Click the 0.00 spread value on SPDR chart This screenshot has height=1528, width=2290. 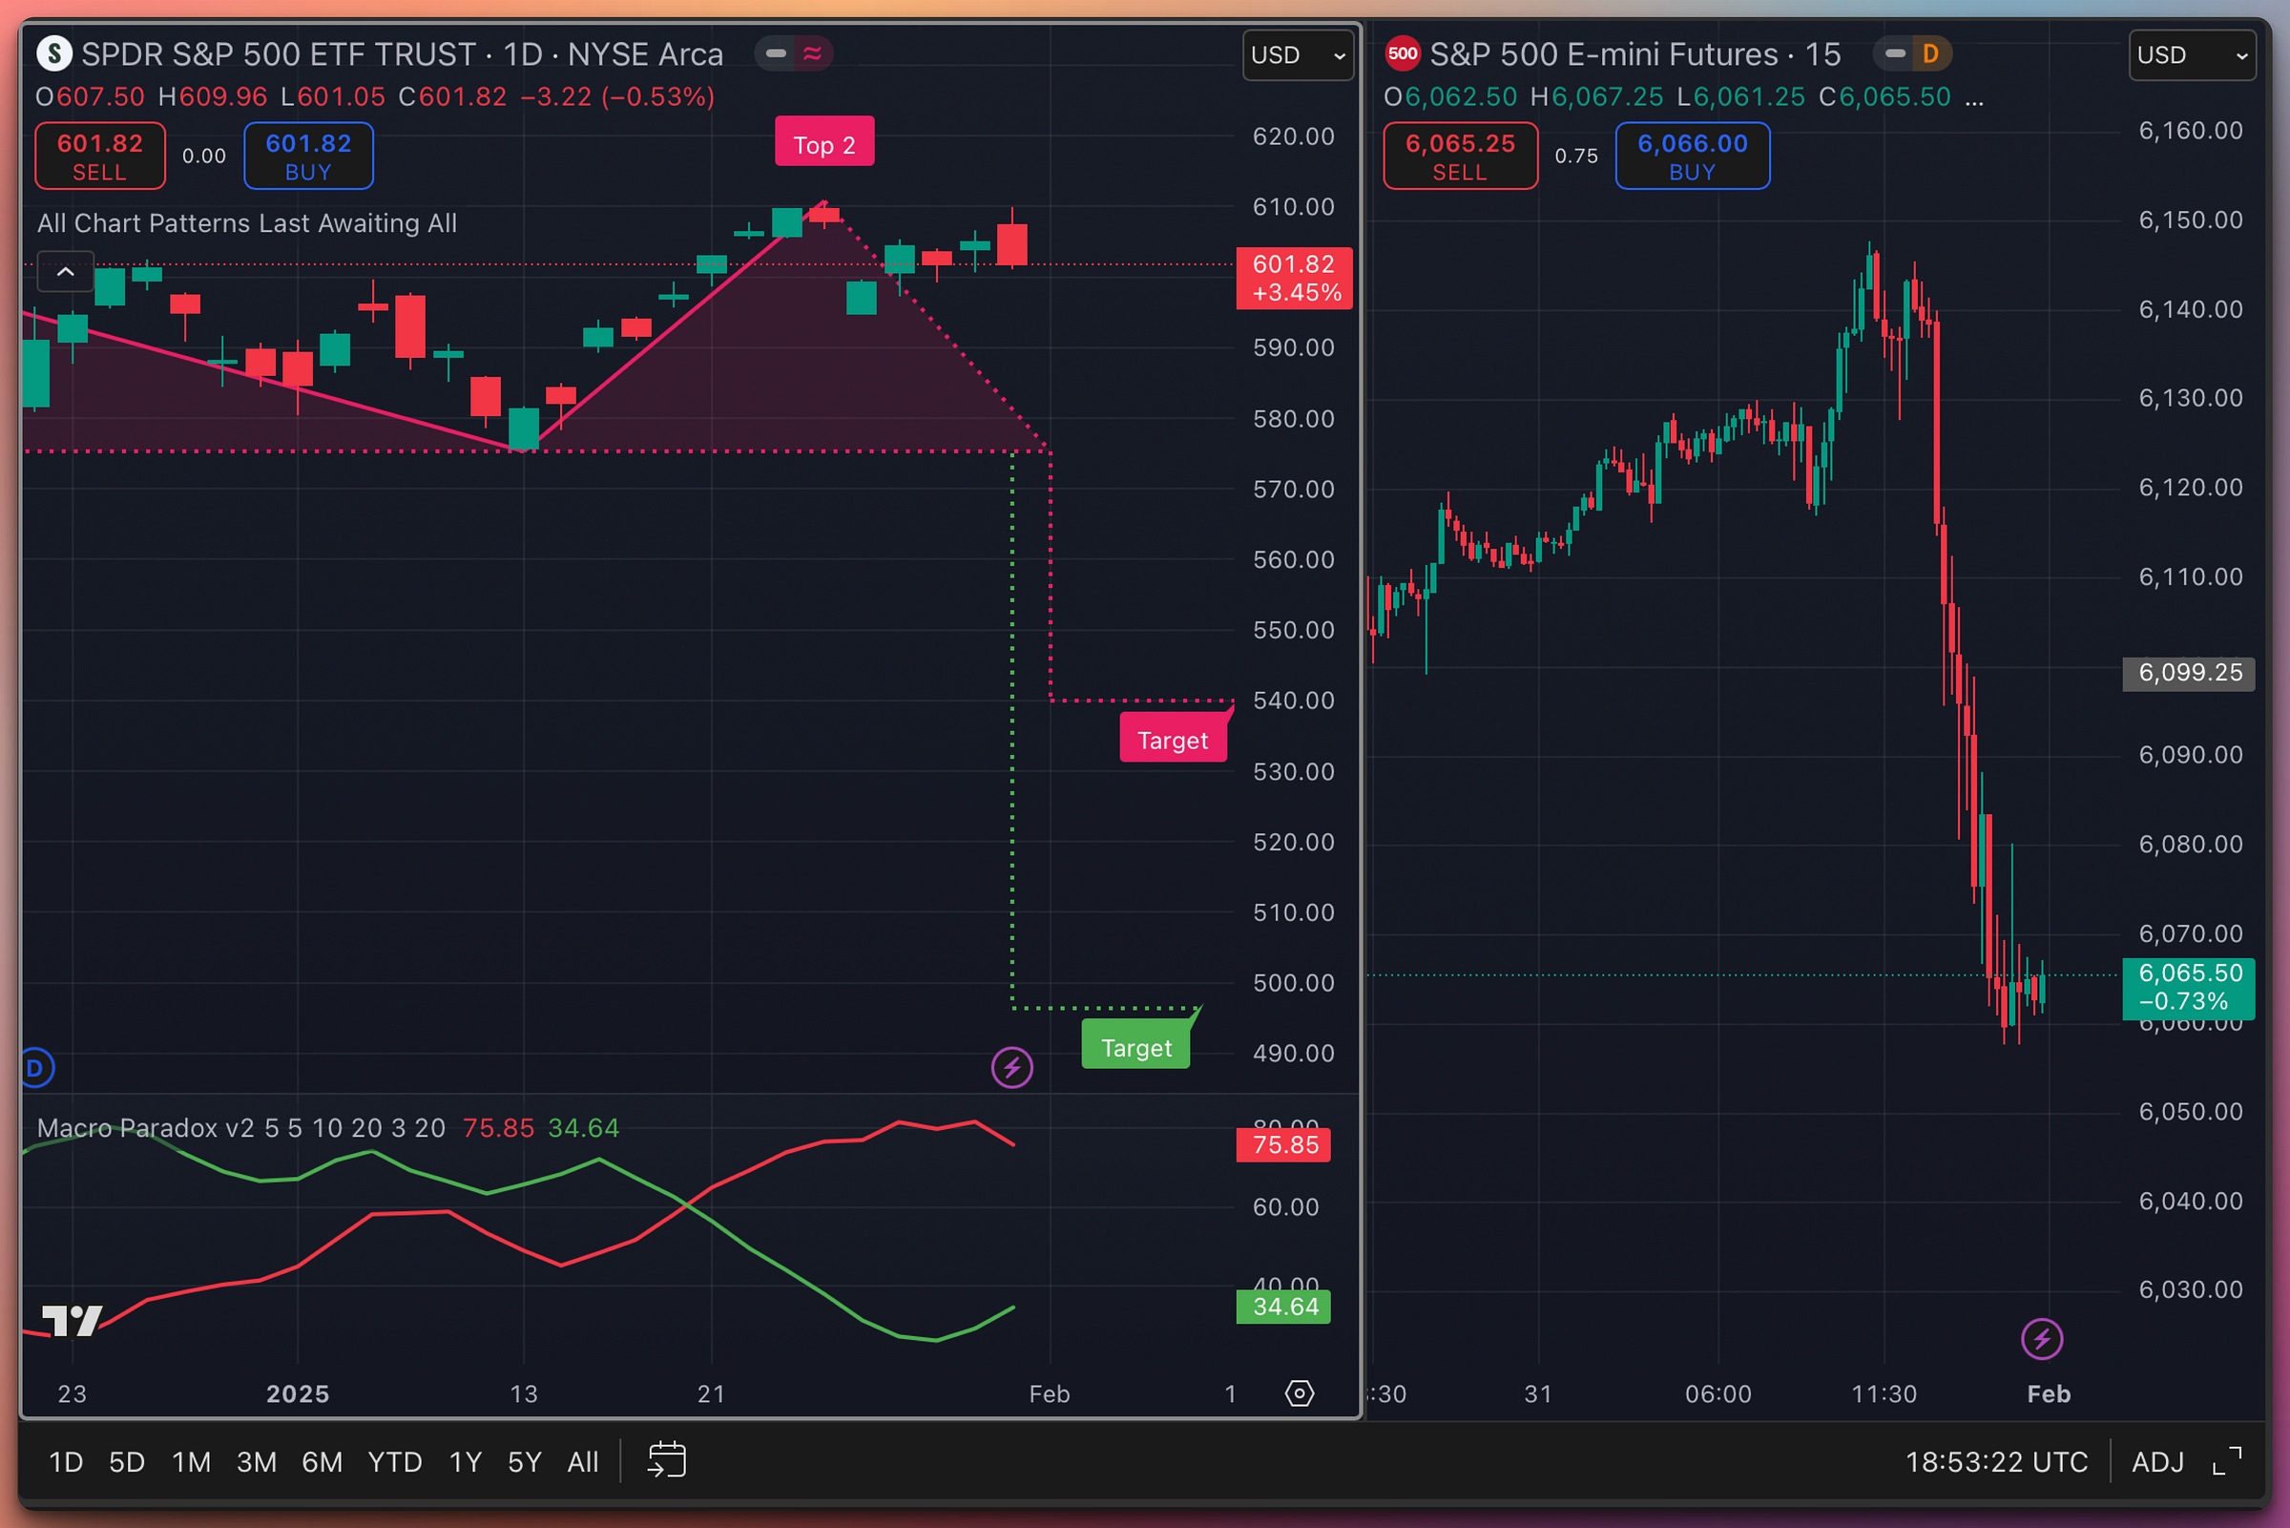(203, 156)
